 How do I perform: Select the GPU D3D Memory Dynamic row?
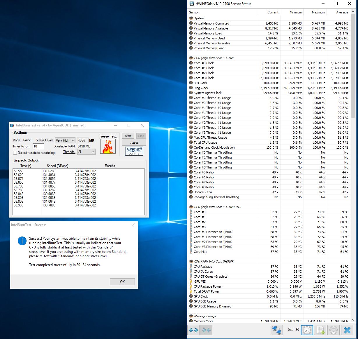(269, 306)
